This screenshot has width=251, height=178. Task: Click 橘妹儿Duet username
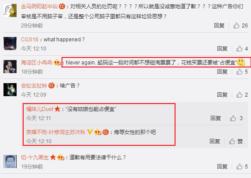[40, 109]
